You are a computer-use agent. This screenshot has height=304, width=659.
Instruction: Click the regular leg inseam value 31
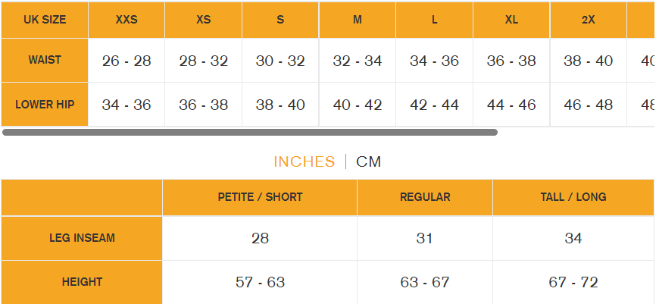pos(425,238)
